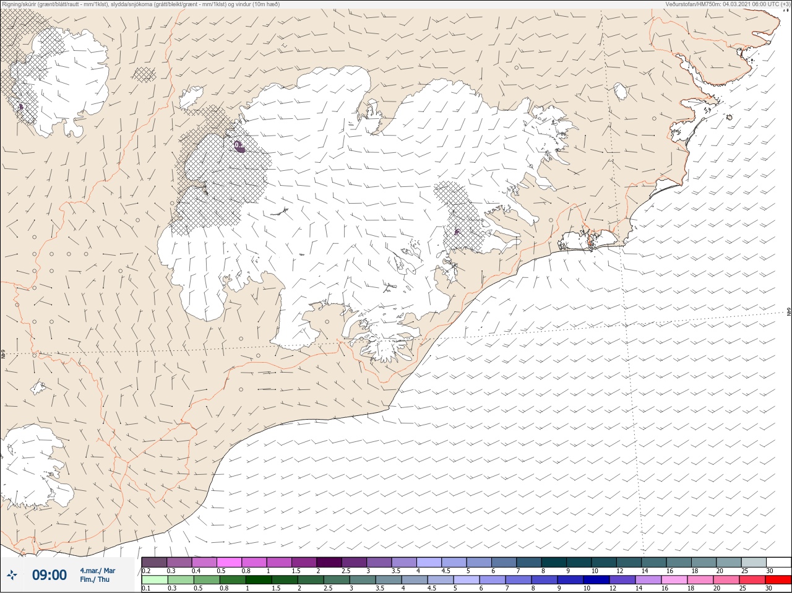Select the 'Fim./ Thu' weekday text
The image size is (792, 593).
(95, 579)
